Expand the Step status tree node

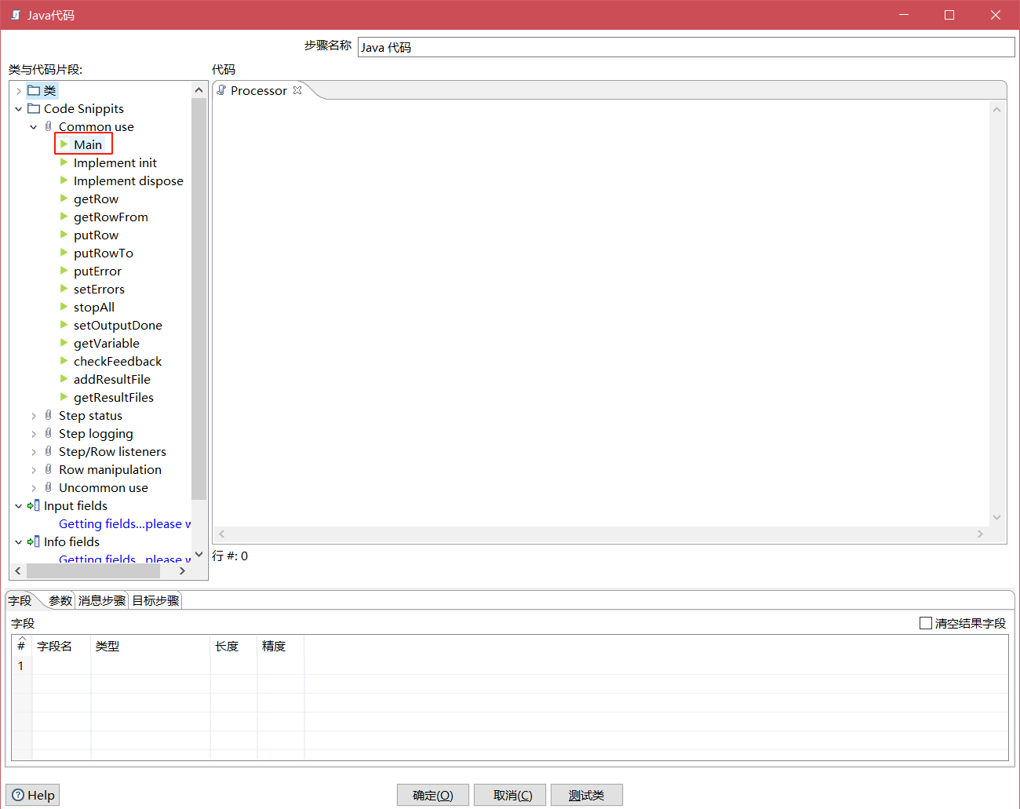point(34,416)
